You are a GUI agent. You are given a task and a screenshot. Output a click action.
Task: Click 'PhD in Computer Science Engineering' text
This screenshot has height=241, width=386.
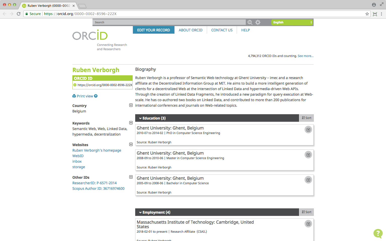point(193,133)
